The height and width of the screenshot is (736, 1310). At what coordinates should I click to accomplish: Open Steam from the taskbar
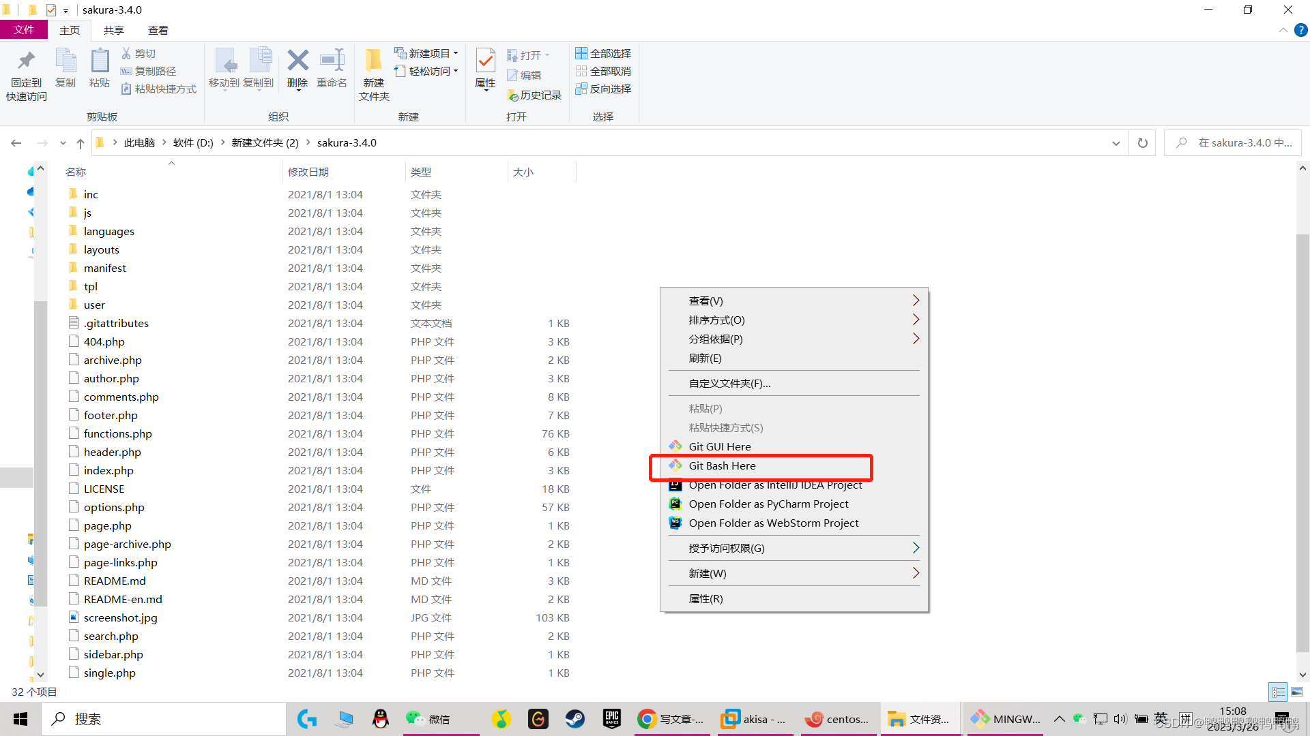click(x=574, y=719)
